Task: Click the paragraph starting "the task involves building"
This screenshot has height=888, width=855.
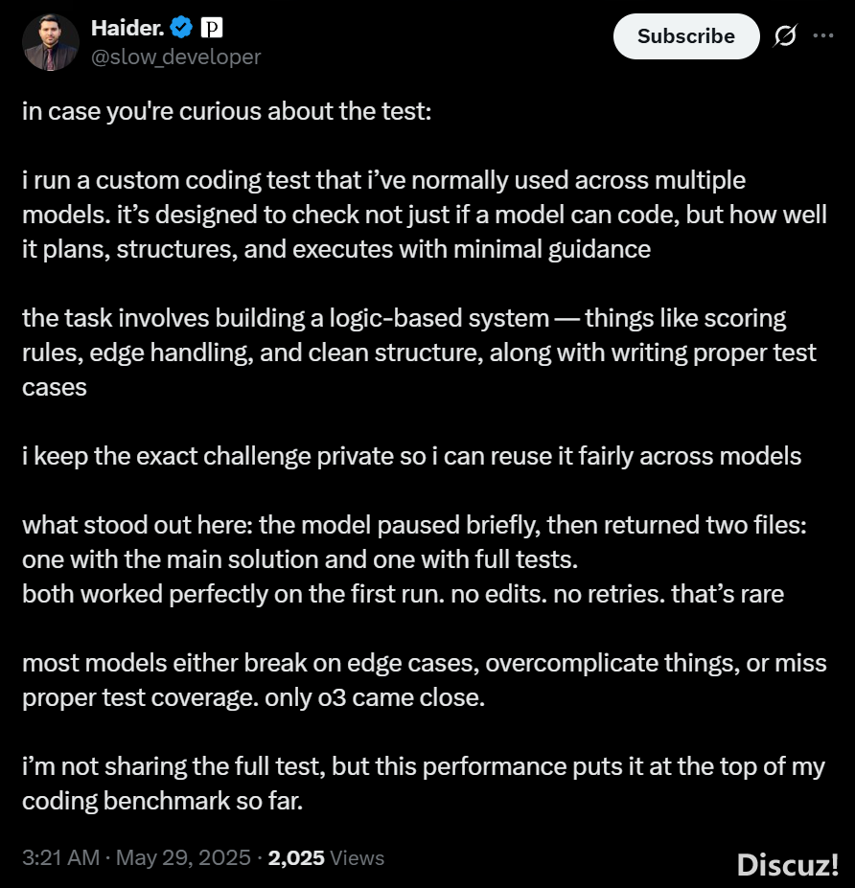Action: pos(419,353)
